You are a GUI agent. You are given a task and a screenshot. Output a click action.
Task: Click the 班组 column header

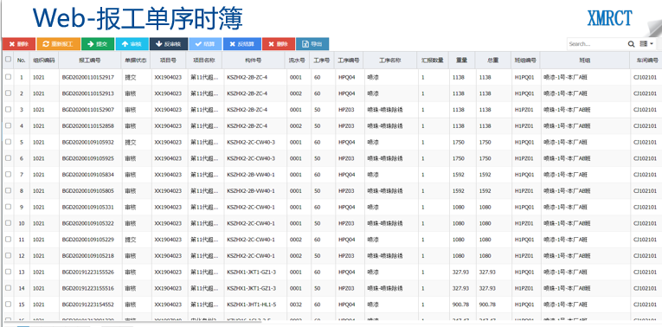(x=585, y=61)
